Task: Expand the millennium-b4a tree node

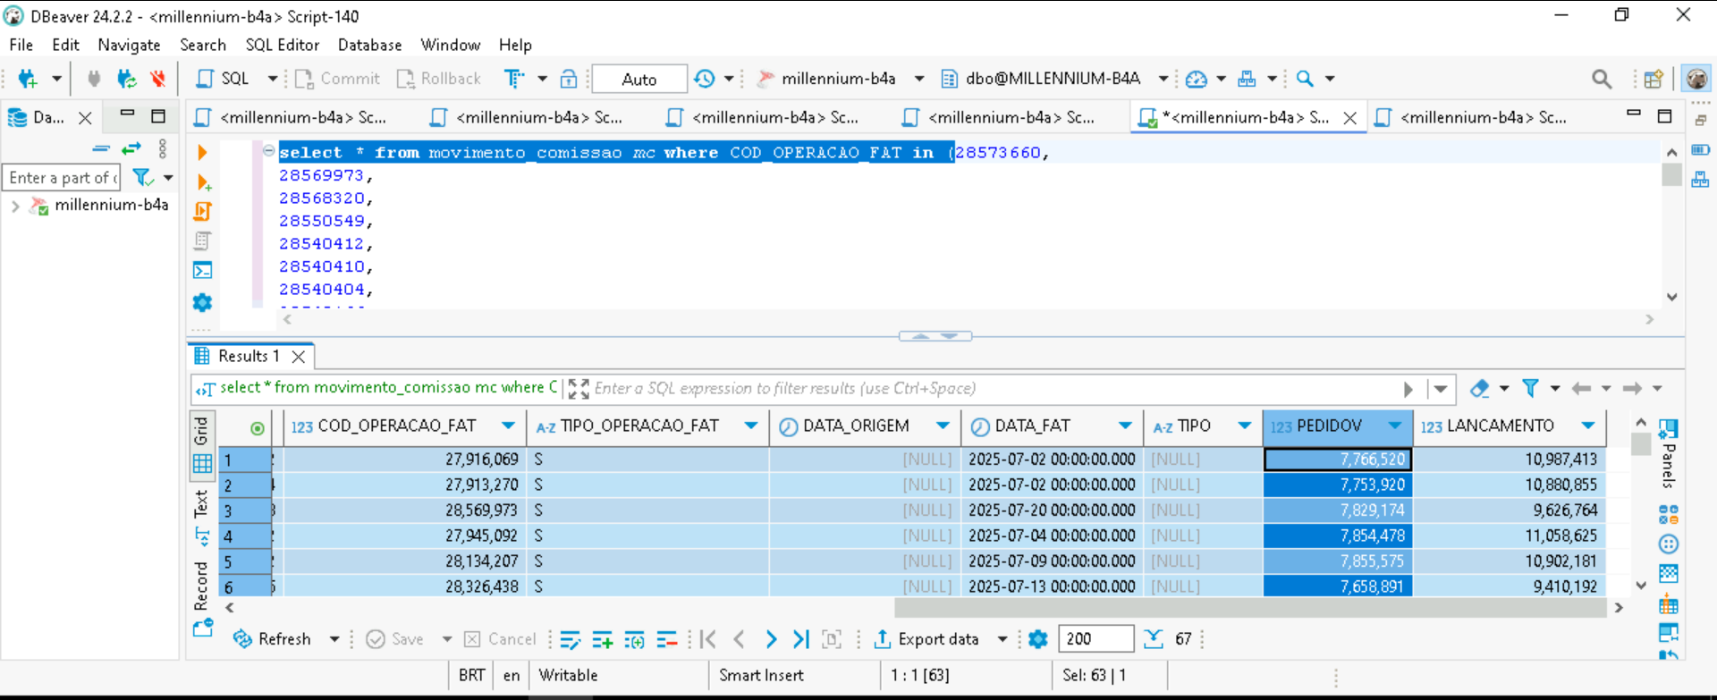Action: [x=15, y=206]
